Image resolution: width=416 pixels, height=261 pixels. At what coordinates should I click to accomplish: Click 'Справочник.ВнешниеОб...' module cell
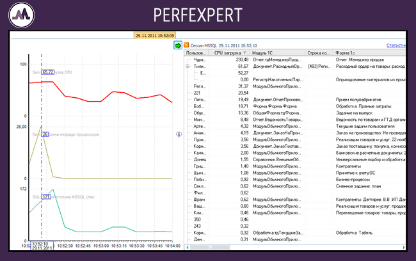click(277, 159)
